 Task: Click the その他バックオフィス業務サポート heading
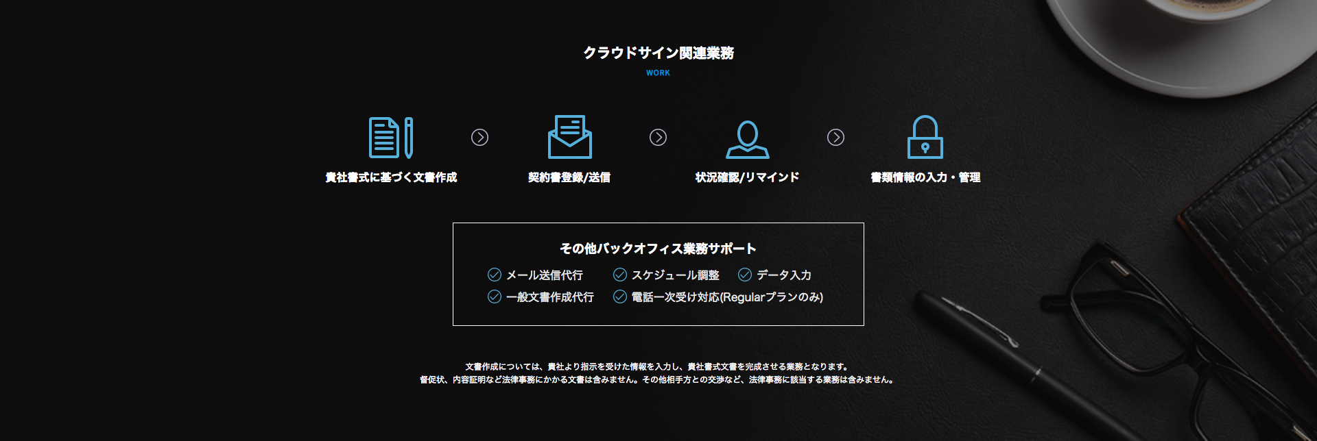658,249
